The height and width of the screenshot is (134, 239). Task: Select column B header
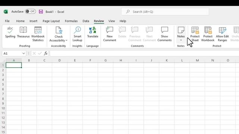click(x=29, y=60)
